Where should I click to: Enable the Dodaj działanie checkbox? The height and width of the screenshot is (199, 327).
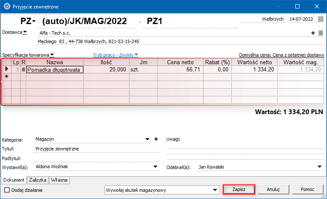click(x=7, y=190)
